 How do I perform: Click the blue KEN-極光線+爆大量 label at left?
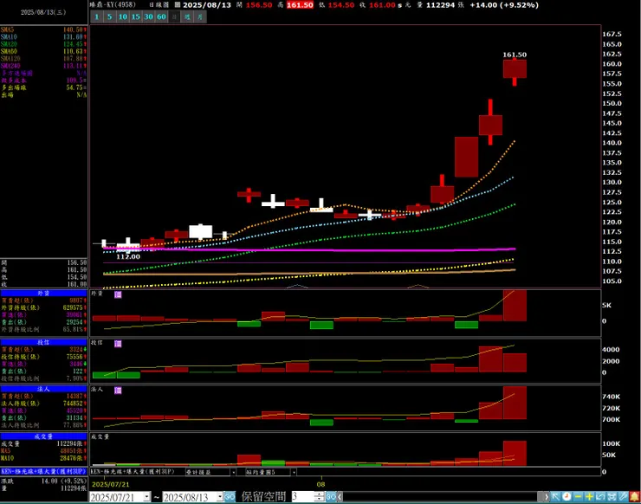[x=43, y=471]
